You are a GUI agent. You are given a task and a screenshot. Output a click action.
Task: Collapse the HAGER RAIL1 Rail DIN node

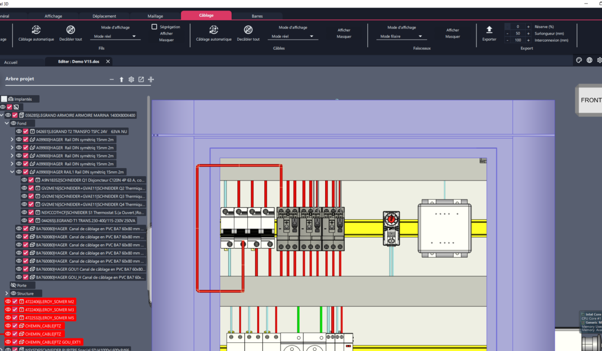coord(12,171)
